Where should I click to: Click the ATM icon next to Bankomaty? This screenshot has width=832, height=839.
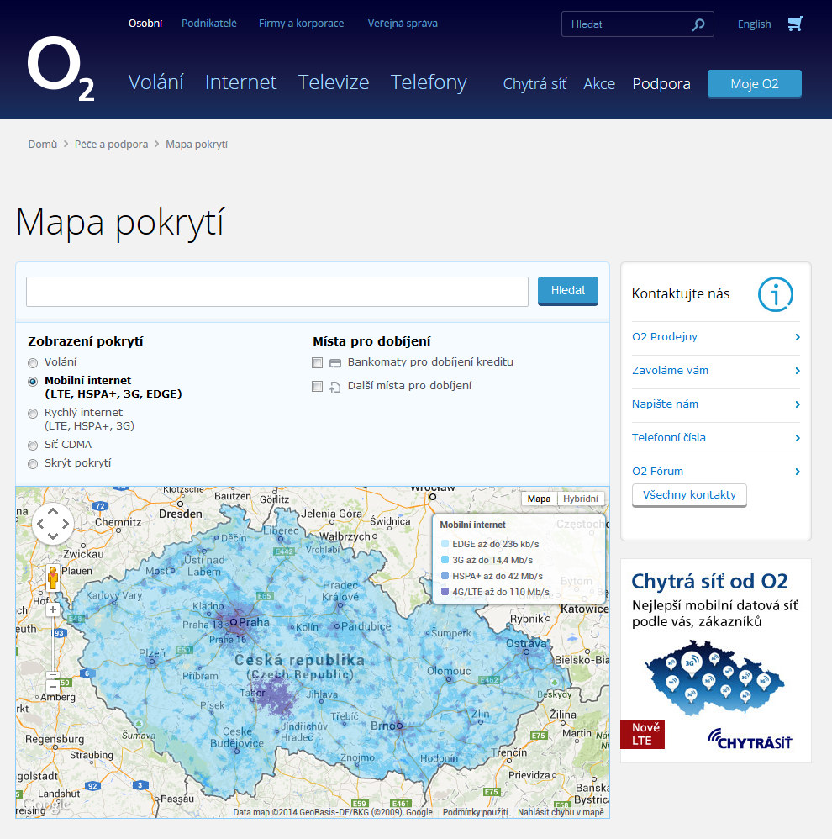335,363
